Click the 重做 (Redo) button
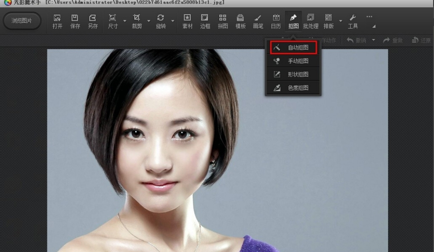Image resolution: width=434 pixels, height=252 pixels. (x=392, y=40)
